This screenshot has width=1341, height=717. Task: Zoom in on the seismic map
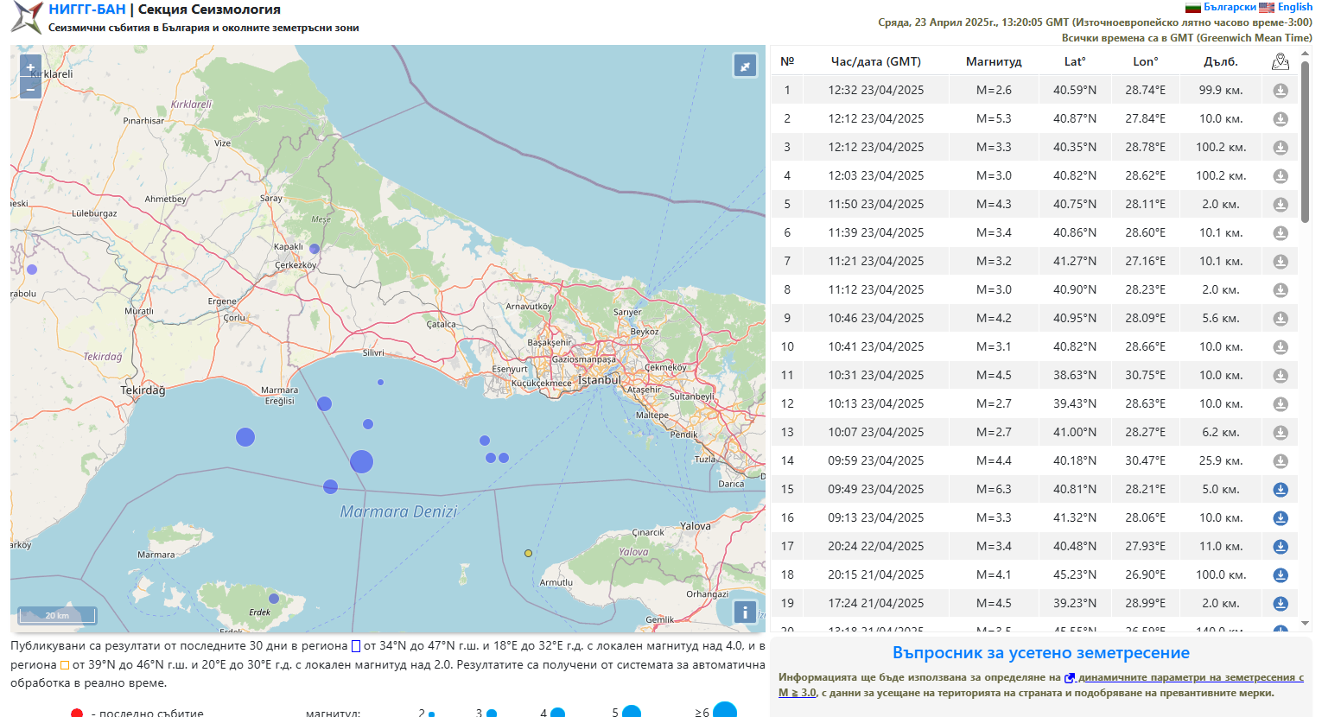click(x=30, y=67)
